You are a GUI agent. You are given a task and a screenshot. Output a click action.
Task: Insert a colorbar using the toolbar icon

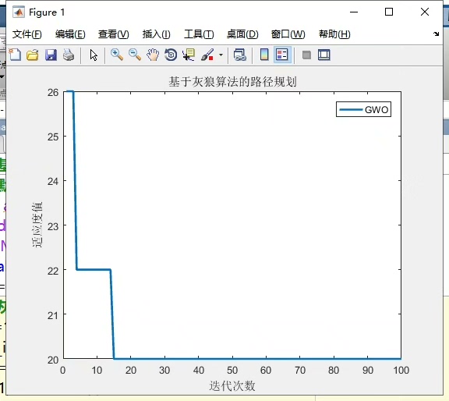pos(264,55)
